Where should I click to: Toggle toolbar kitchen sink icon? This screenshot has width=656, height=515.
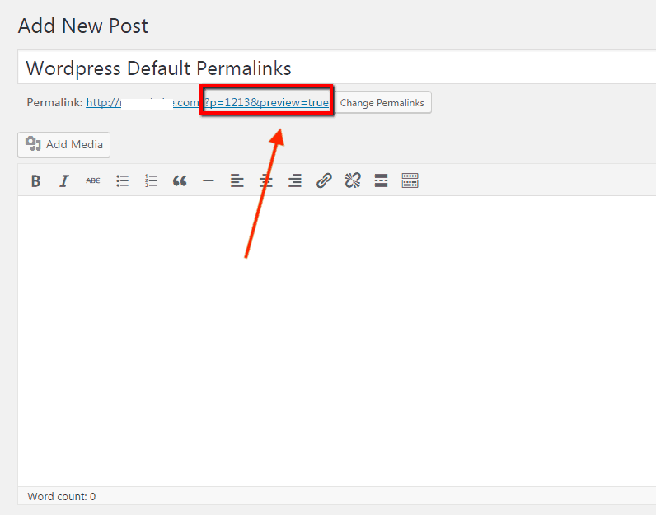[x=410, y=180]
